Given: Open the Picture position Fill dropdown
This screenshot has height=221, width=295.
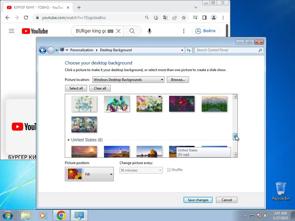Looking at the screenshot, I should coord(89,174).
